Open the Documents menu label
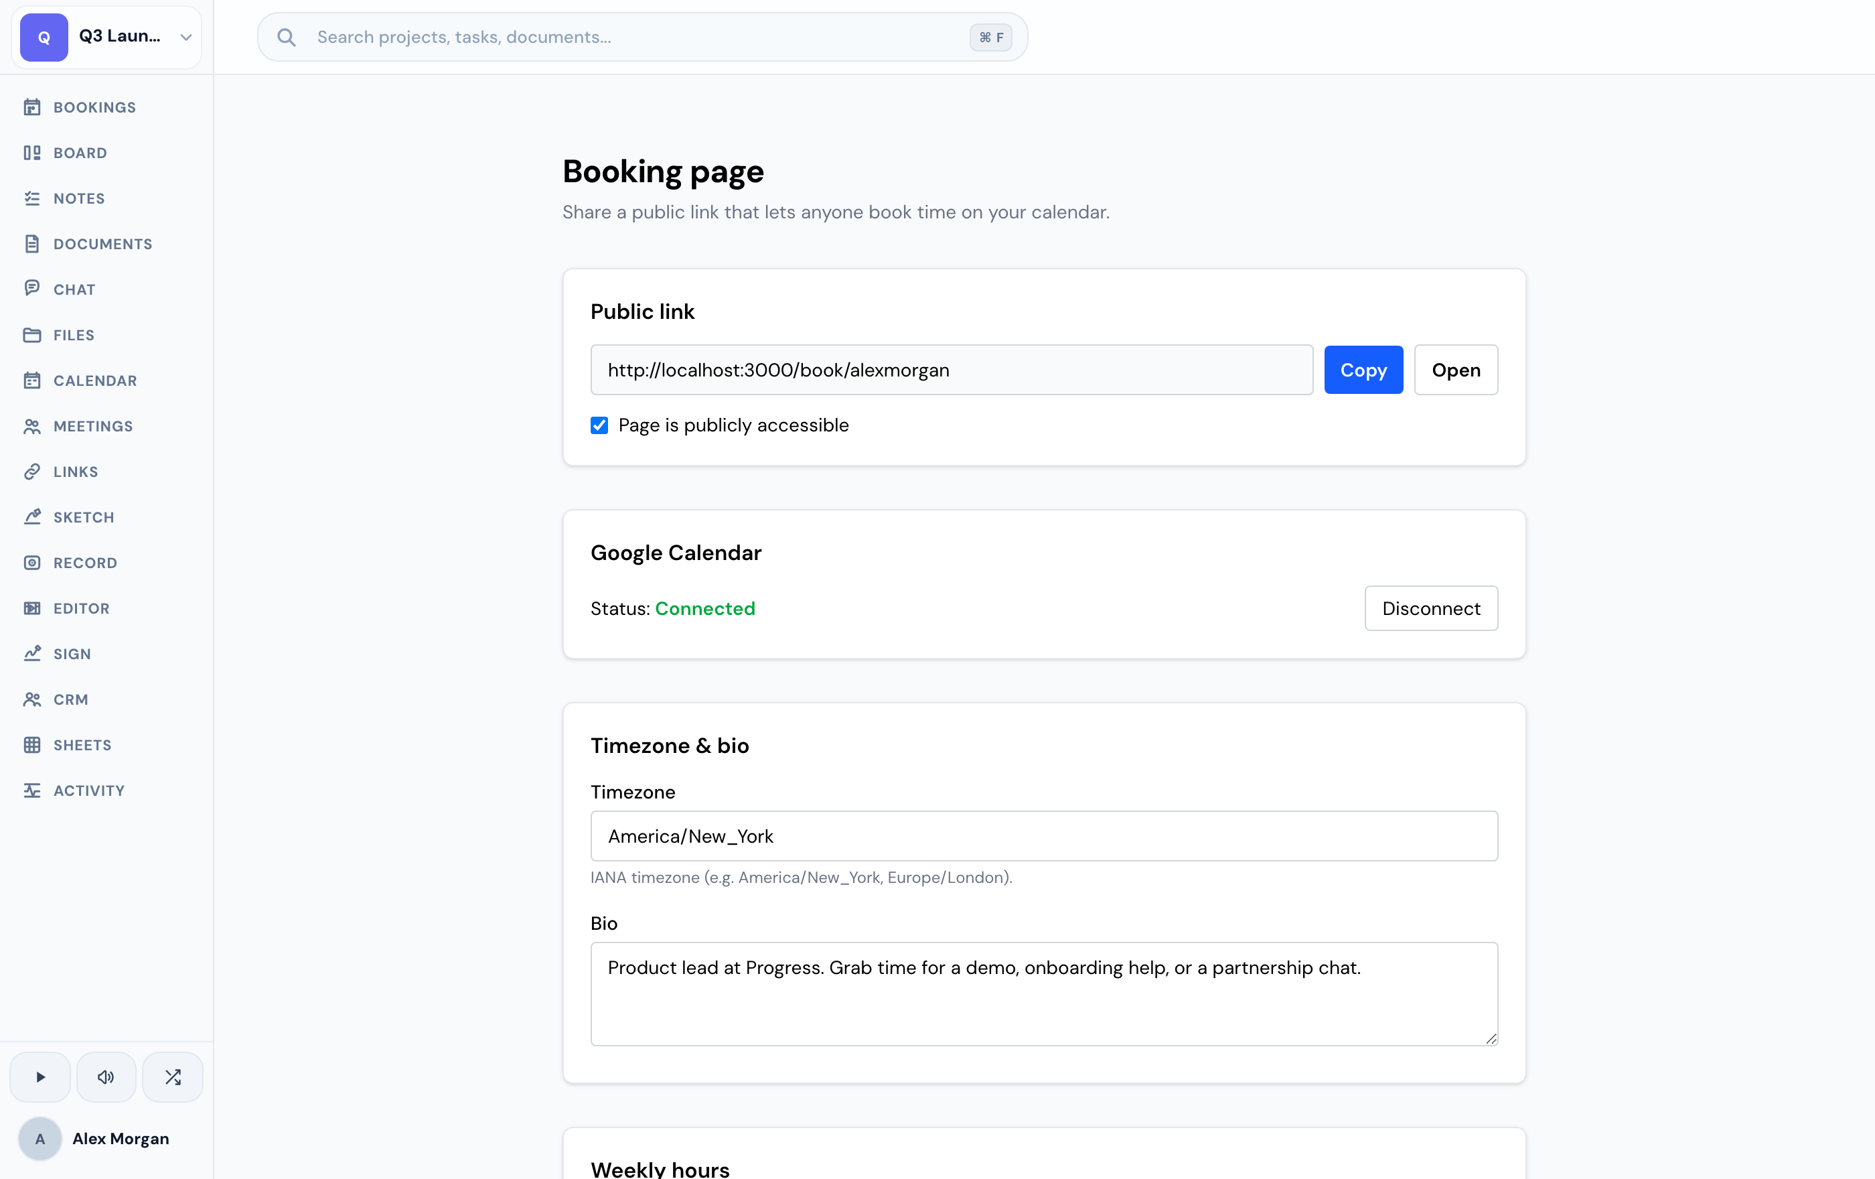 point(102,244)
